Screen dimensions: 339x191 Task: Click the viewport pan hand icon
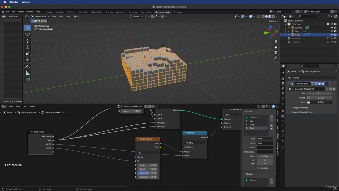click(276, 47)
